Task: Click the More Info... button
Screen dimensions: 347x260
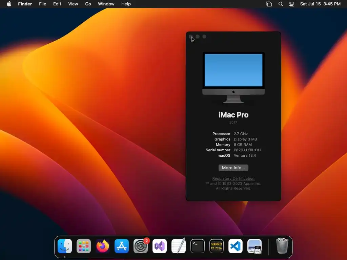Action: click(233, 168)
